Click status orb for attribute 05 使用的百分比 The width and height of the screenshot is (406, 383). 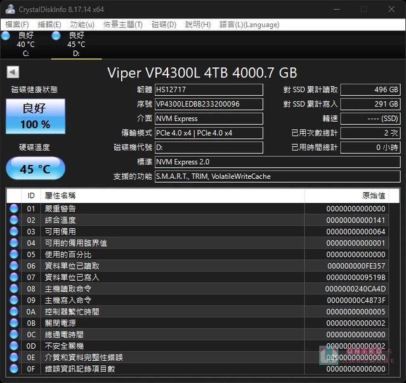[14, 254]
